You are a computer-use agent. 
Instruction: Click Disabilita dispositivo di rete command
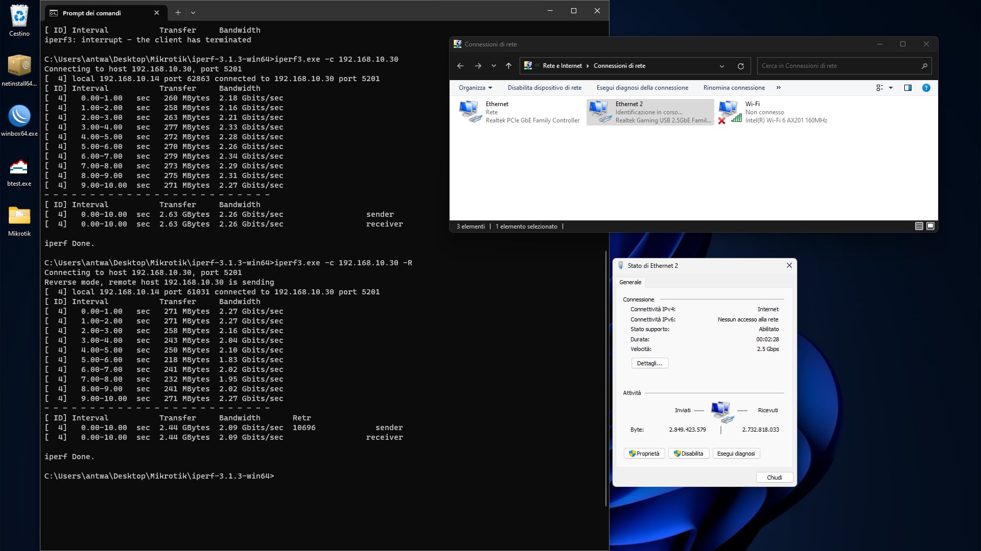(544, 88)
